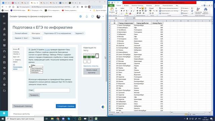Go to question 2 in quiz navigation
Image resolution: width=215 pixels, height=121 pixels.
pos(89,55)
